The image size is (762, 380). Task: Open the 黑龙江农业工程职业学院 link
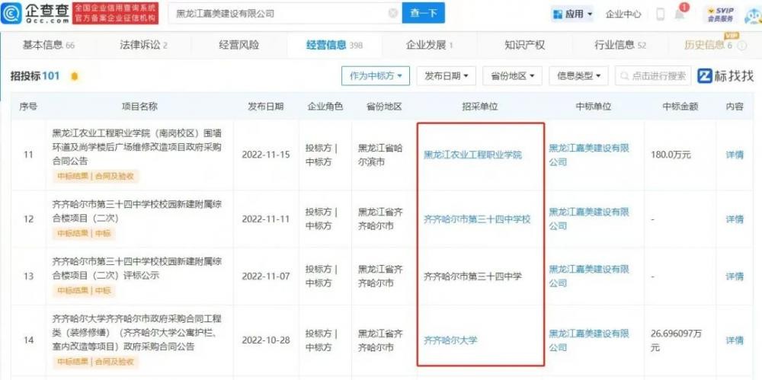coord(472,155)
